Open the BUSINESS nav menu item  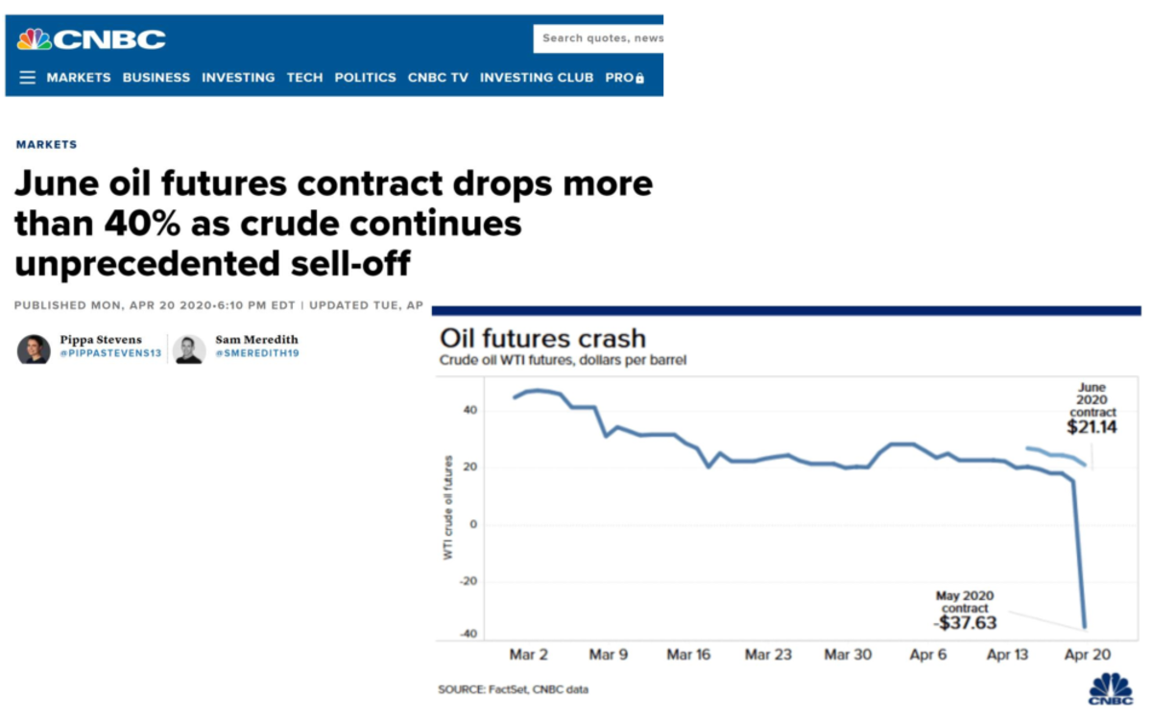pyautogui.click(x=156, y=78)
